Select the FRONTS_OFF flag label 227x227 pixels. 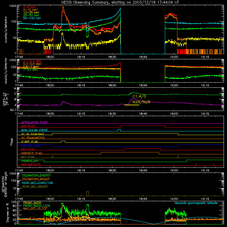tap(30, 161)
